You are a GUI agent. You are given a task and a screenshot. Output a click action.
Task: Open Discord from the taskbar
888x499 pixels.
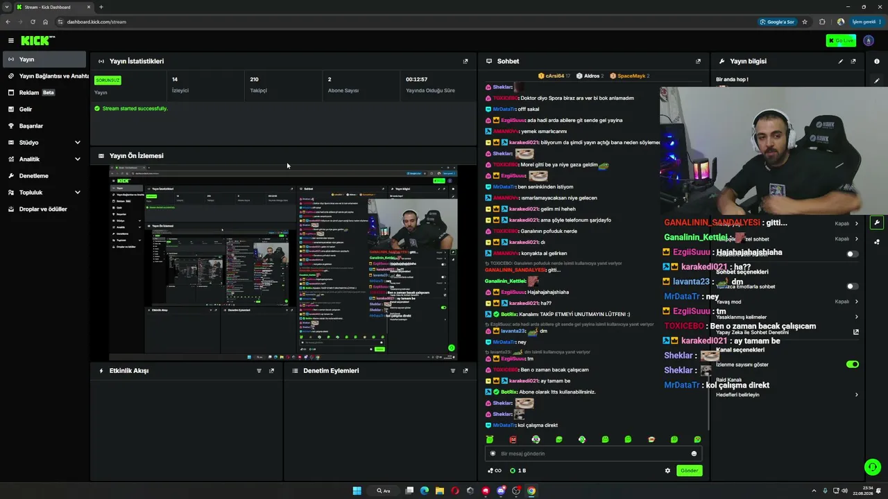coord(501,491)
